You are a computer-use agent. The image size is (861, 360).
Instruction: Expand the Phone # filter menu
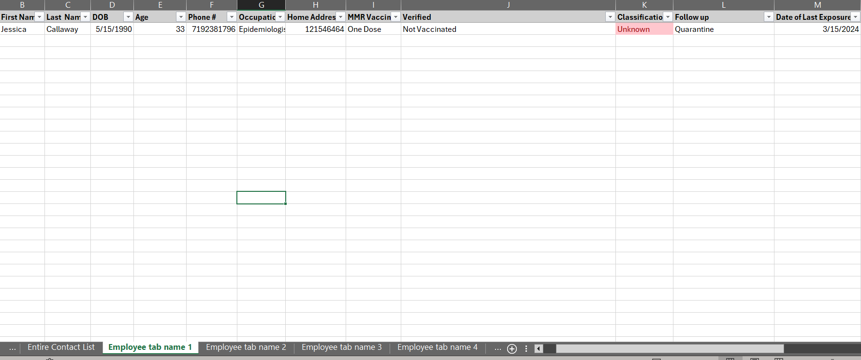click(232, 17)
